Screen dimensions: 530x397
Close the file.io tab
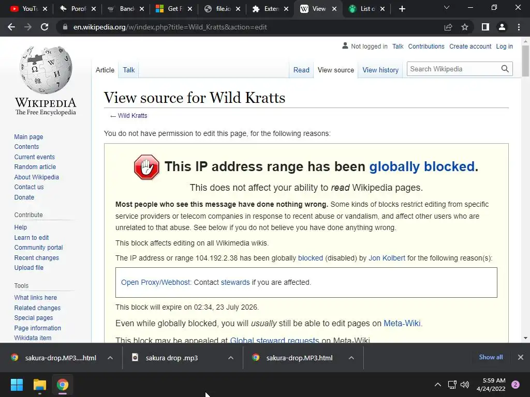pos(238,9)
